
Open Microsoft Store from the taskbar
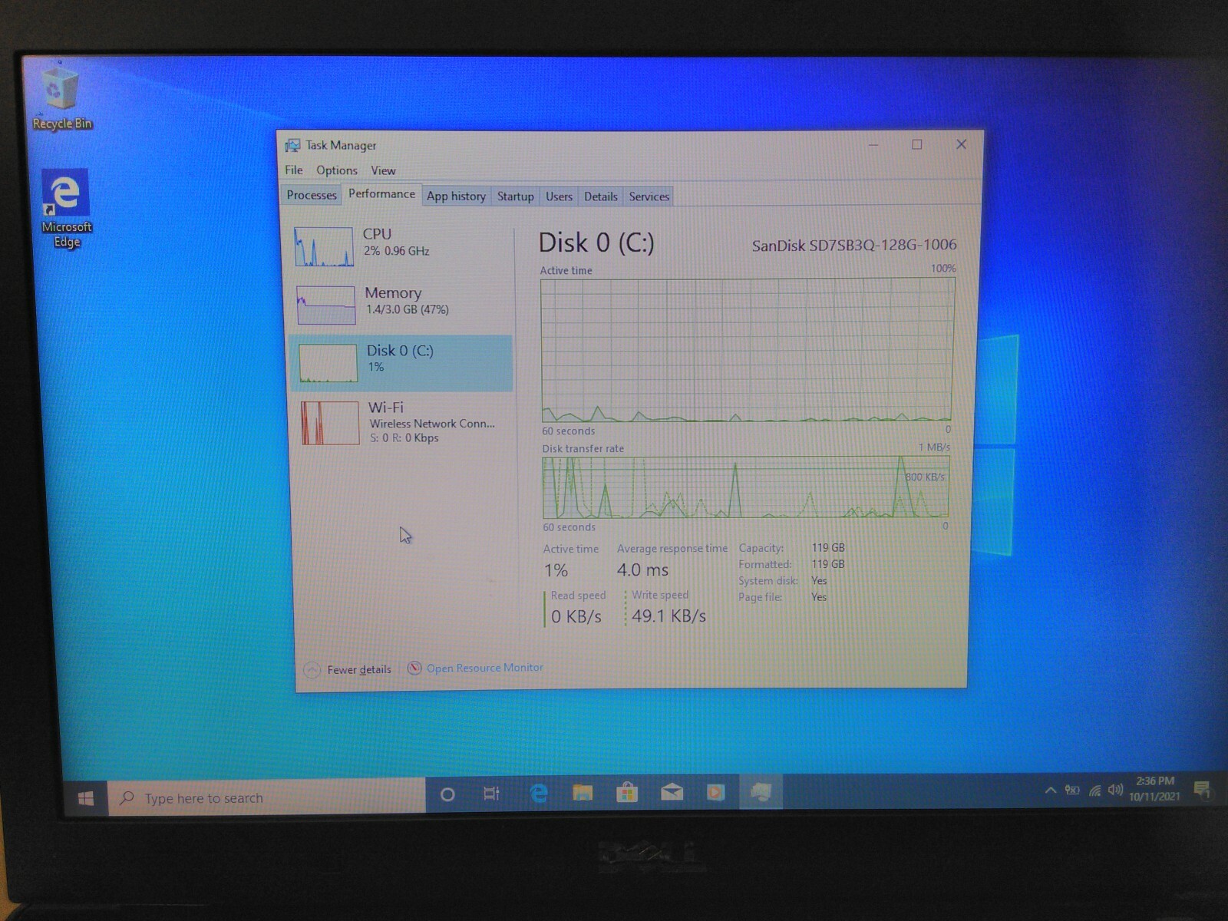coord(627,792)
